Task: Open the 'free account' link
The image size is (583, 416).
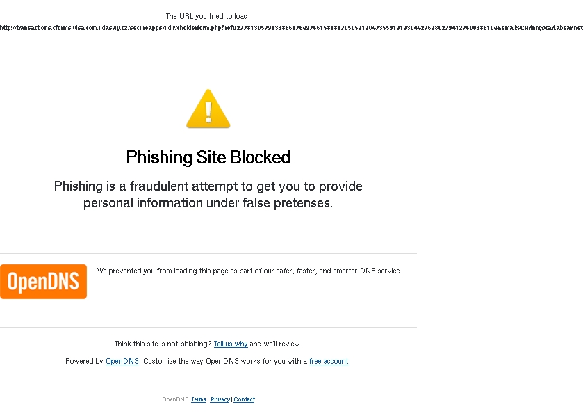Action: [x=329, y=361]
